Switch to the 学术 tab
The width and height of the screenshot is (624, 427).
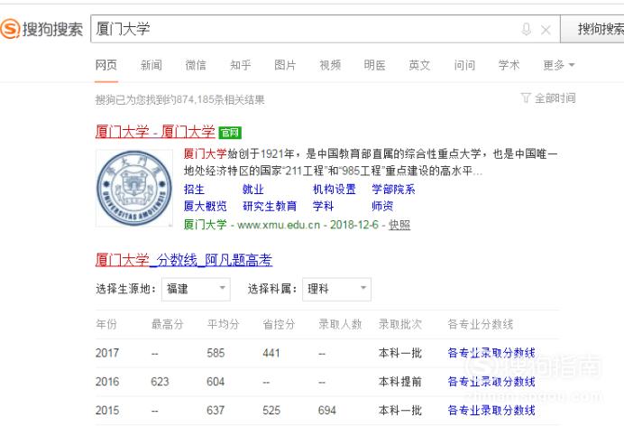pos(509,65)
